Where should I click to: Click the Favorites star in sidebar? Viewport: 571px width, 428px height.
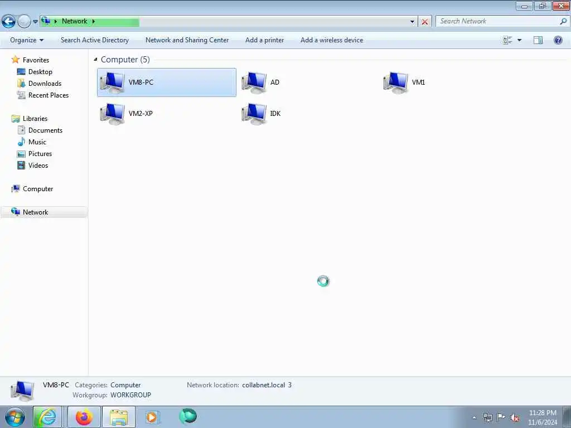(15, 59)
